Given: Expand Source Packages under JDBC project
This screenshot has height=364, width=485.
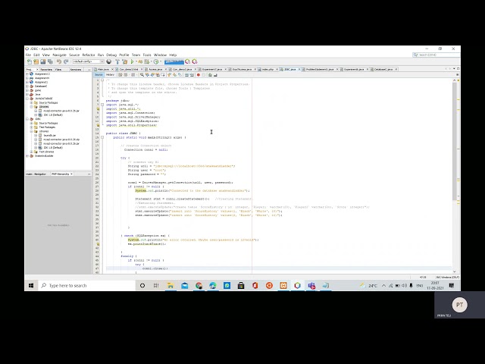Looking at the screenshot, I should tap(31, 123).
